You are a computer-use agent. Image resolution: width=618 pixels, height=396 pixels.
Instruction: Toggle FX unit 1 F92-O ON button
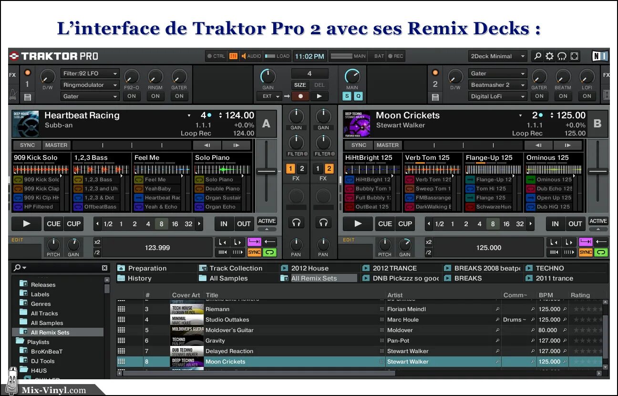[x=132, y=96]
